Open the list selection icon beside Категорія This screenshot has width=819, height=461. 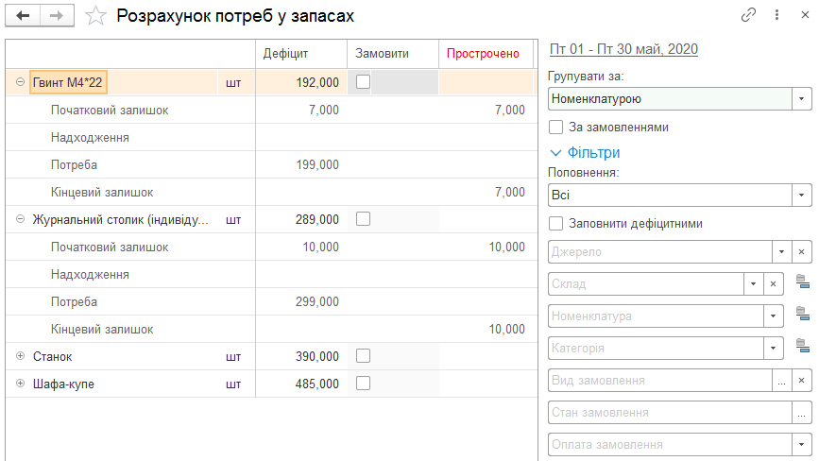click(x=802, y=346)
